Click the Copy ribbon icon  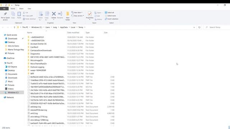click(x=13, y=14)
